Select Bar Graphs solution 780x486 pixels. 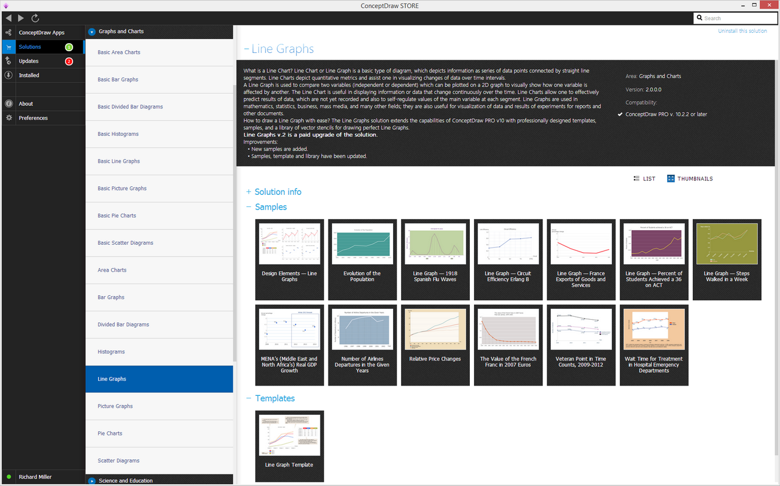coord(159,297)
